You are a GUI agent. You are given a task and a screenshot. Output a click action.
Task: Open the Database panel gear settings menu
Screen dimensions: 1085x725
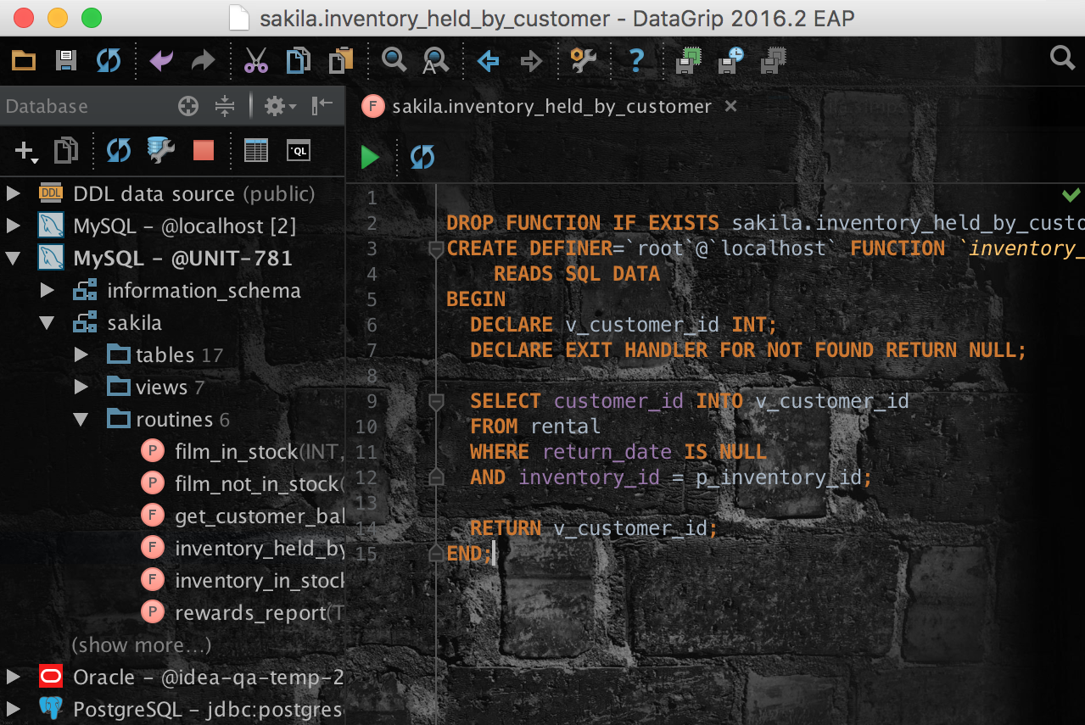point(279,106)
